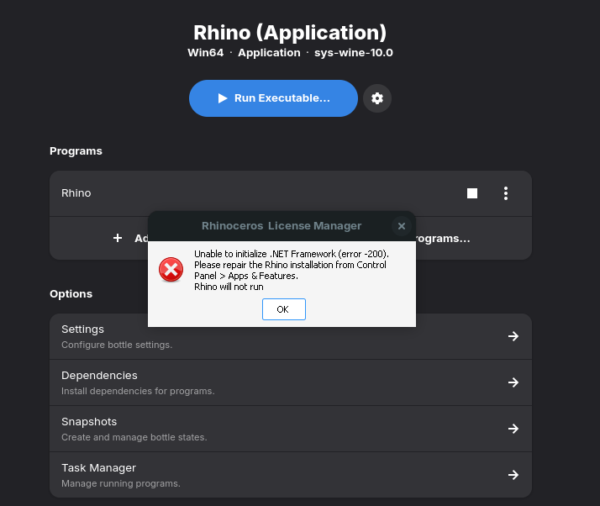Click the Rhino (Application) bottle title
Image resolution: width=600 pixels, height=506 pixels.
click(x=290, y=33)
